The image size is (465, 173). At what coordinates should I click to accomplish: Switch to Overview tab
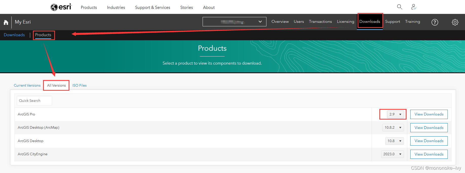pyautogui.click(x=280, y=22)
